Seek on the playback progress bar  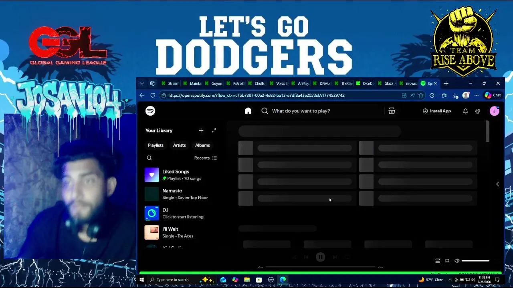tap(320, 267)
